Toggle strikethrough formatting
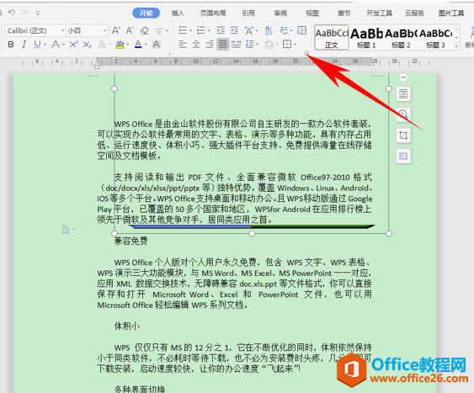Viewport: 474px width, 393px height. pos(56,45)
